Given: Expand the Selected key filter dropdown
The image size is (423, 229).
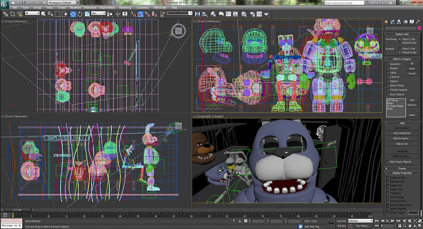Looking at the screenshot, I should coord(360,221).
